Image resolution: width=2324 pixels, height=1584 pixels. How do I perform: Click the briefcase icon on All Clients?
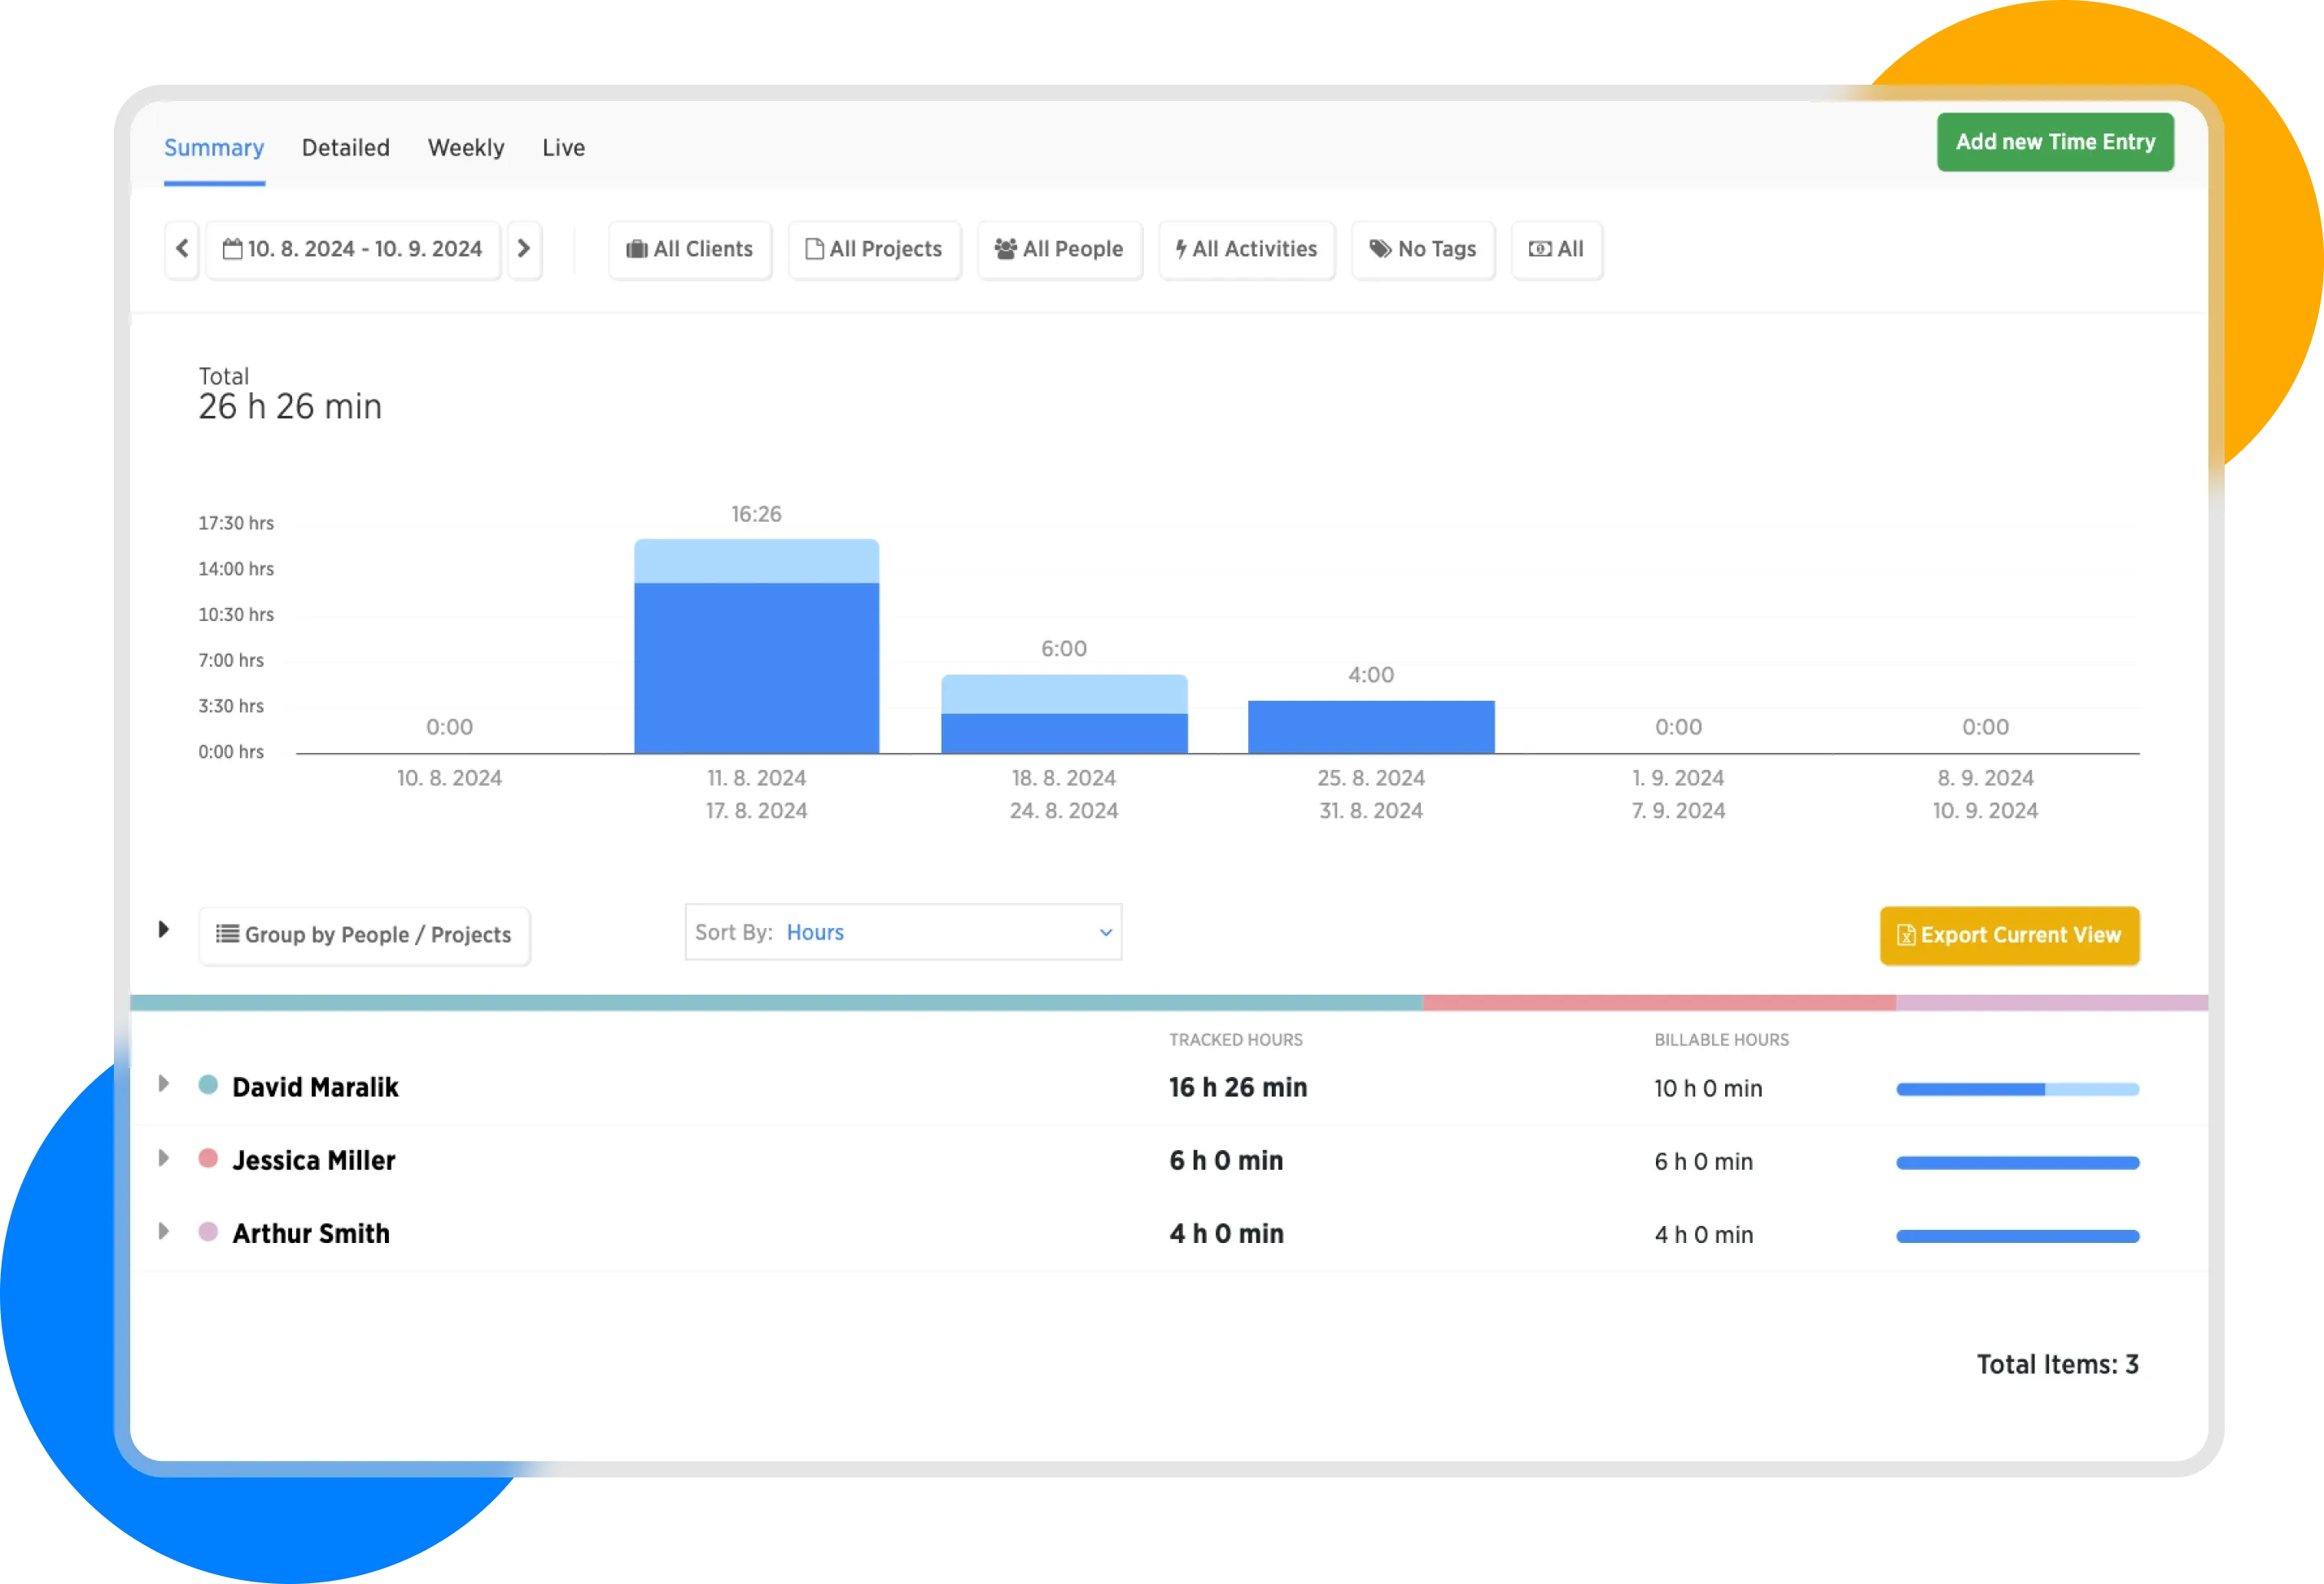pos(636,249)
